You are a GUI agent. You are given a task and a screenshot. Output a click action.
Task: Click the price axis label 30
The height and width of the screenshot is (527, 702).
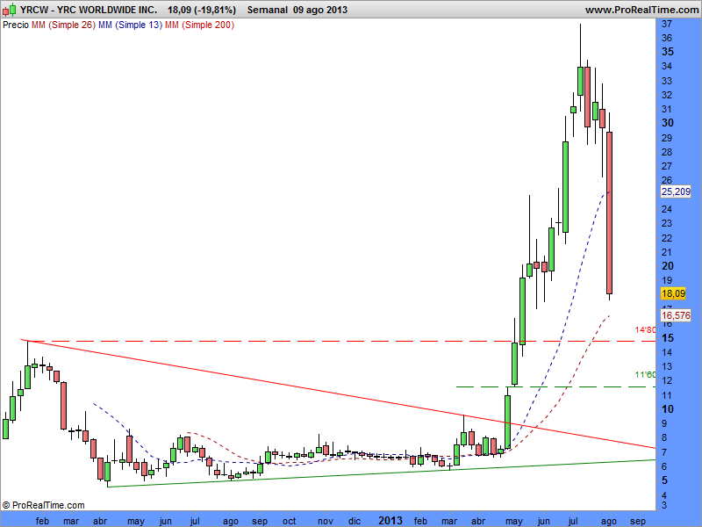pos(668,123)
